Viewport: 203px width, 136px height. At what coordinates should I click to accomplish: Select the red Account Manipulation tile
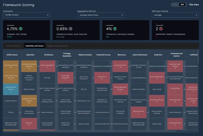tap(47, 66)
